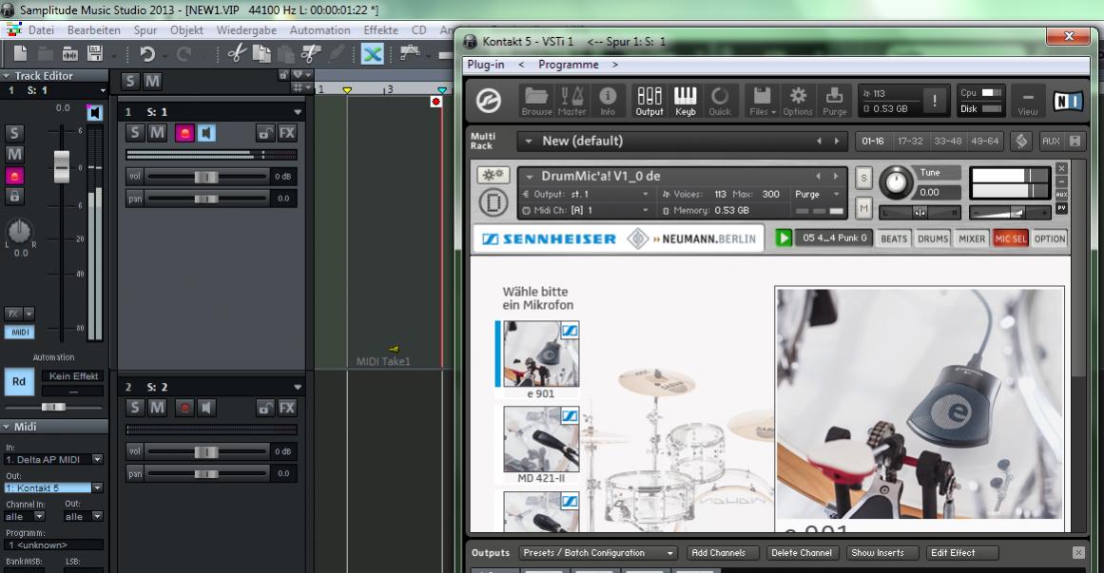The image size is (1104, 573).
Task: Collapse the Track Editor section
Action: pyautogui.click(x=7, y=75)
